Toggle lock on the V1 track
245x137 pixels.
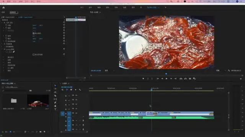coord(66,113)
